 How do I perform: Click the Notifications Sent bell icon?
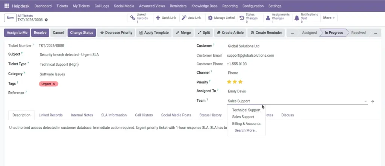[x=297, y=18]
